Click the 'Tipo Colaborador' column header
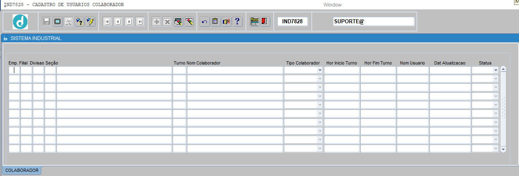 (x=303, y=63)
